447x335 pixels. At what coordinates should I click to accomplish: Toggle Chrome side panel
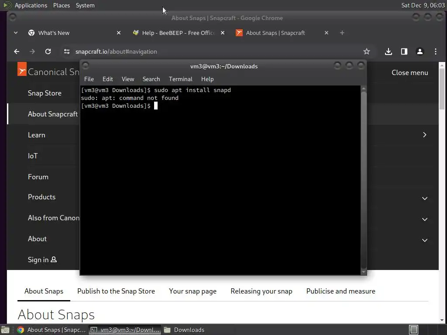click(x=404, y=51)
